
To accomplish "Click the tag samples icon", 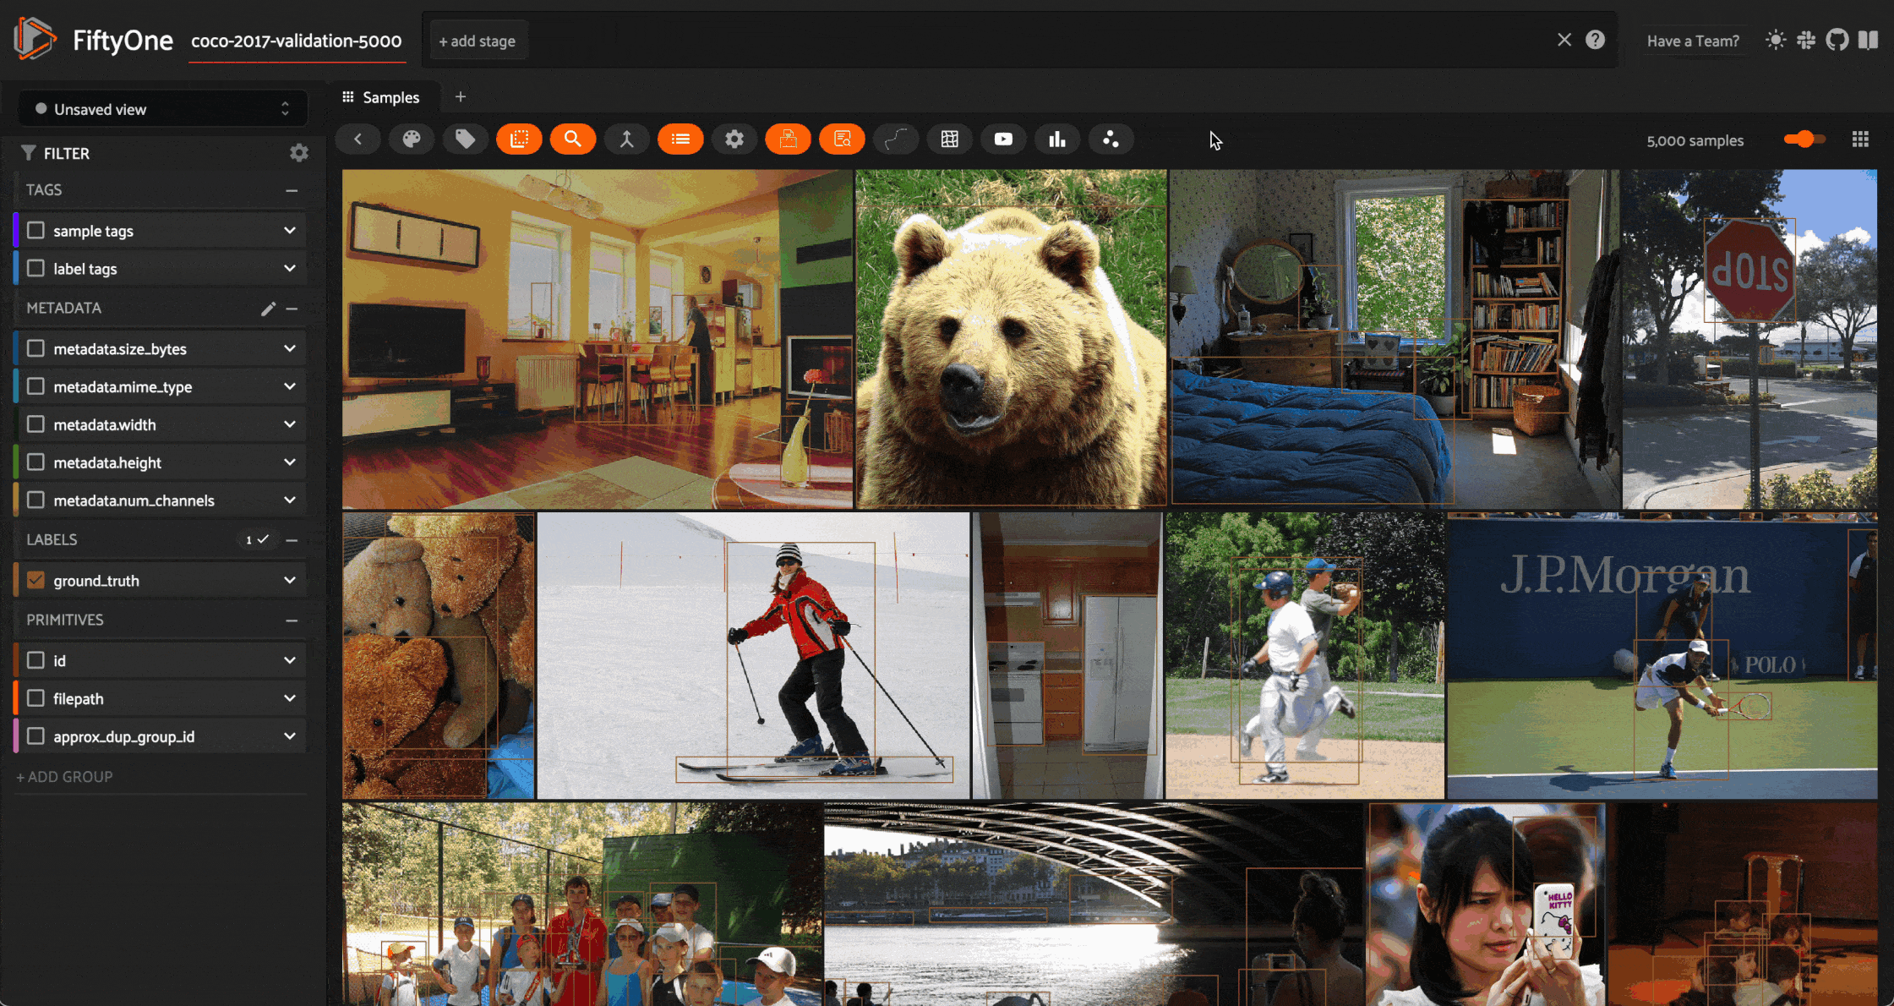I will coord(465,139).
